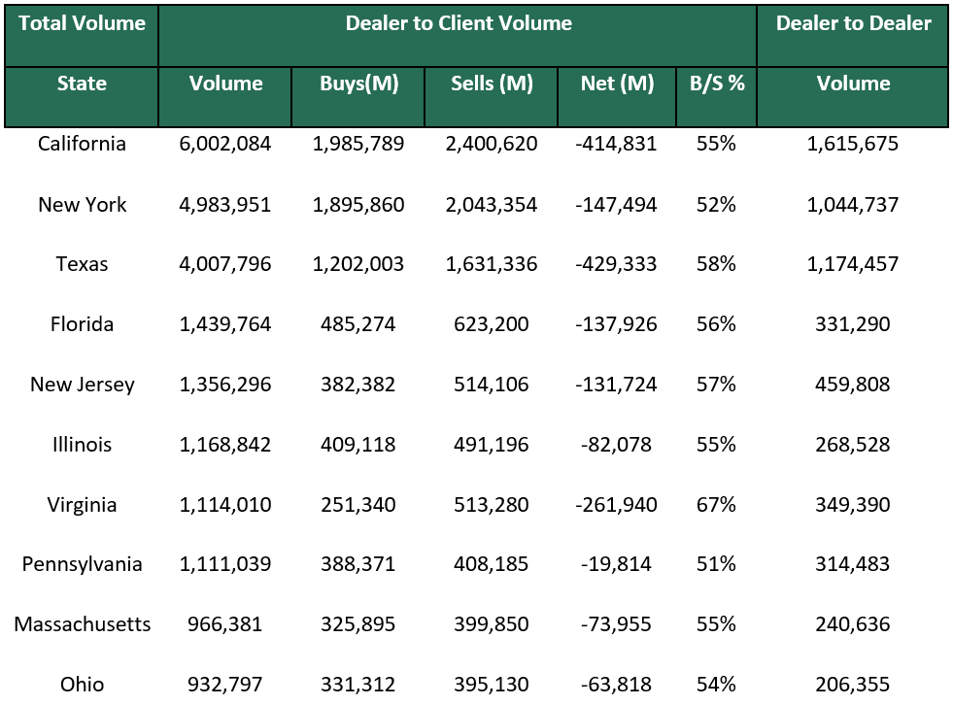Click Florida's net value -137,926
The image size is (953, 705).
616,324
